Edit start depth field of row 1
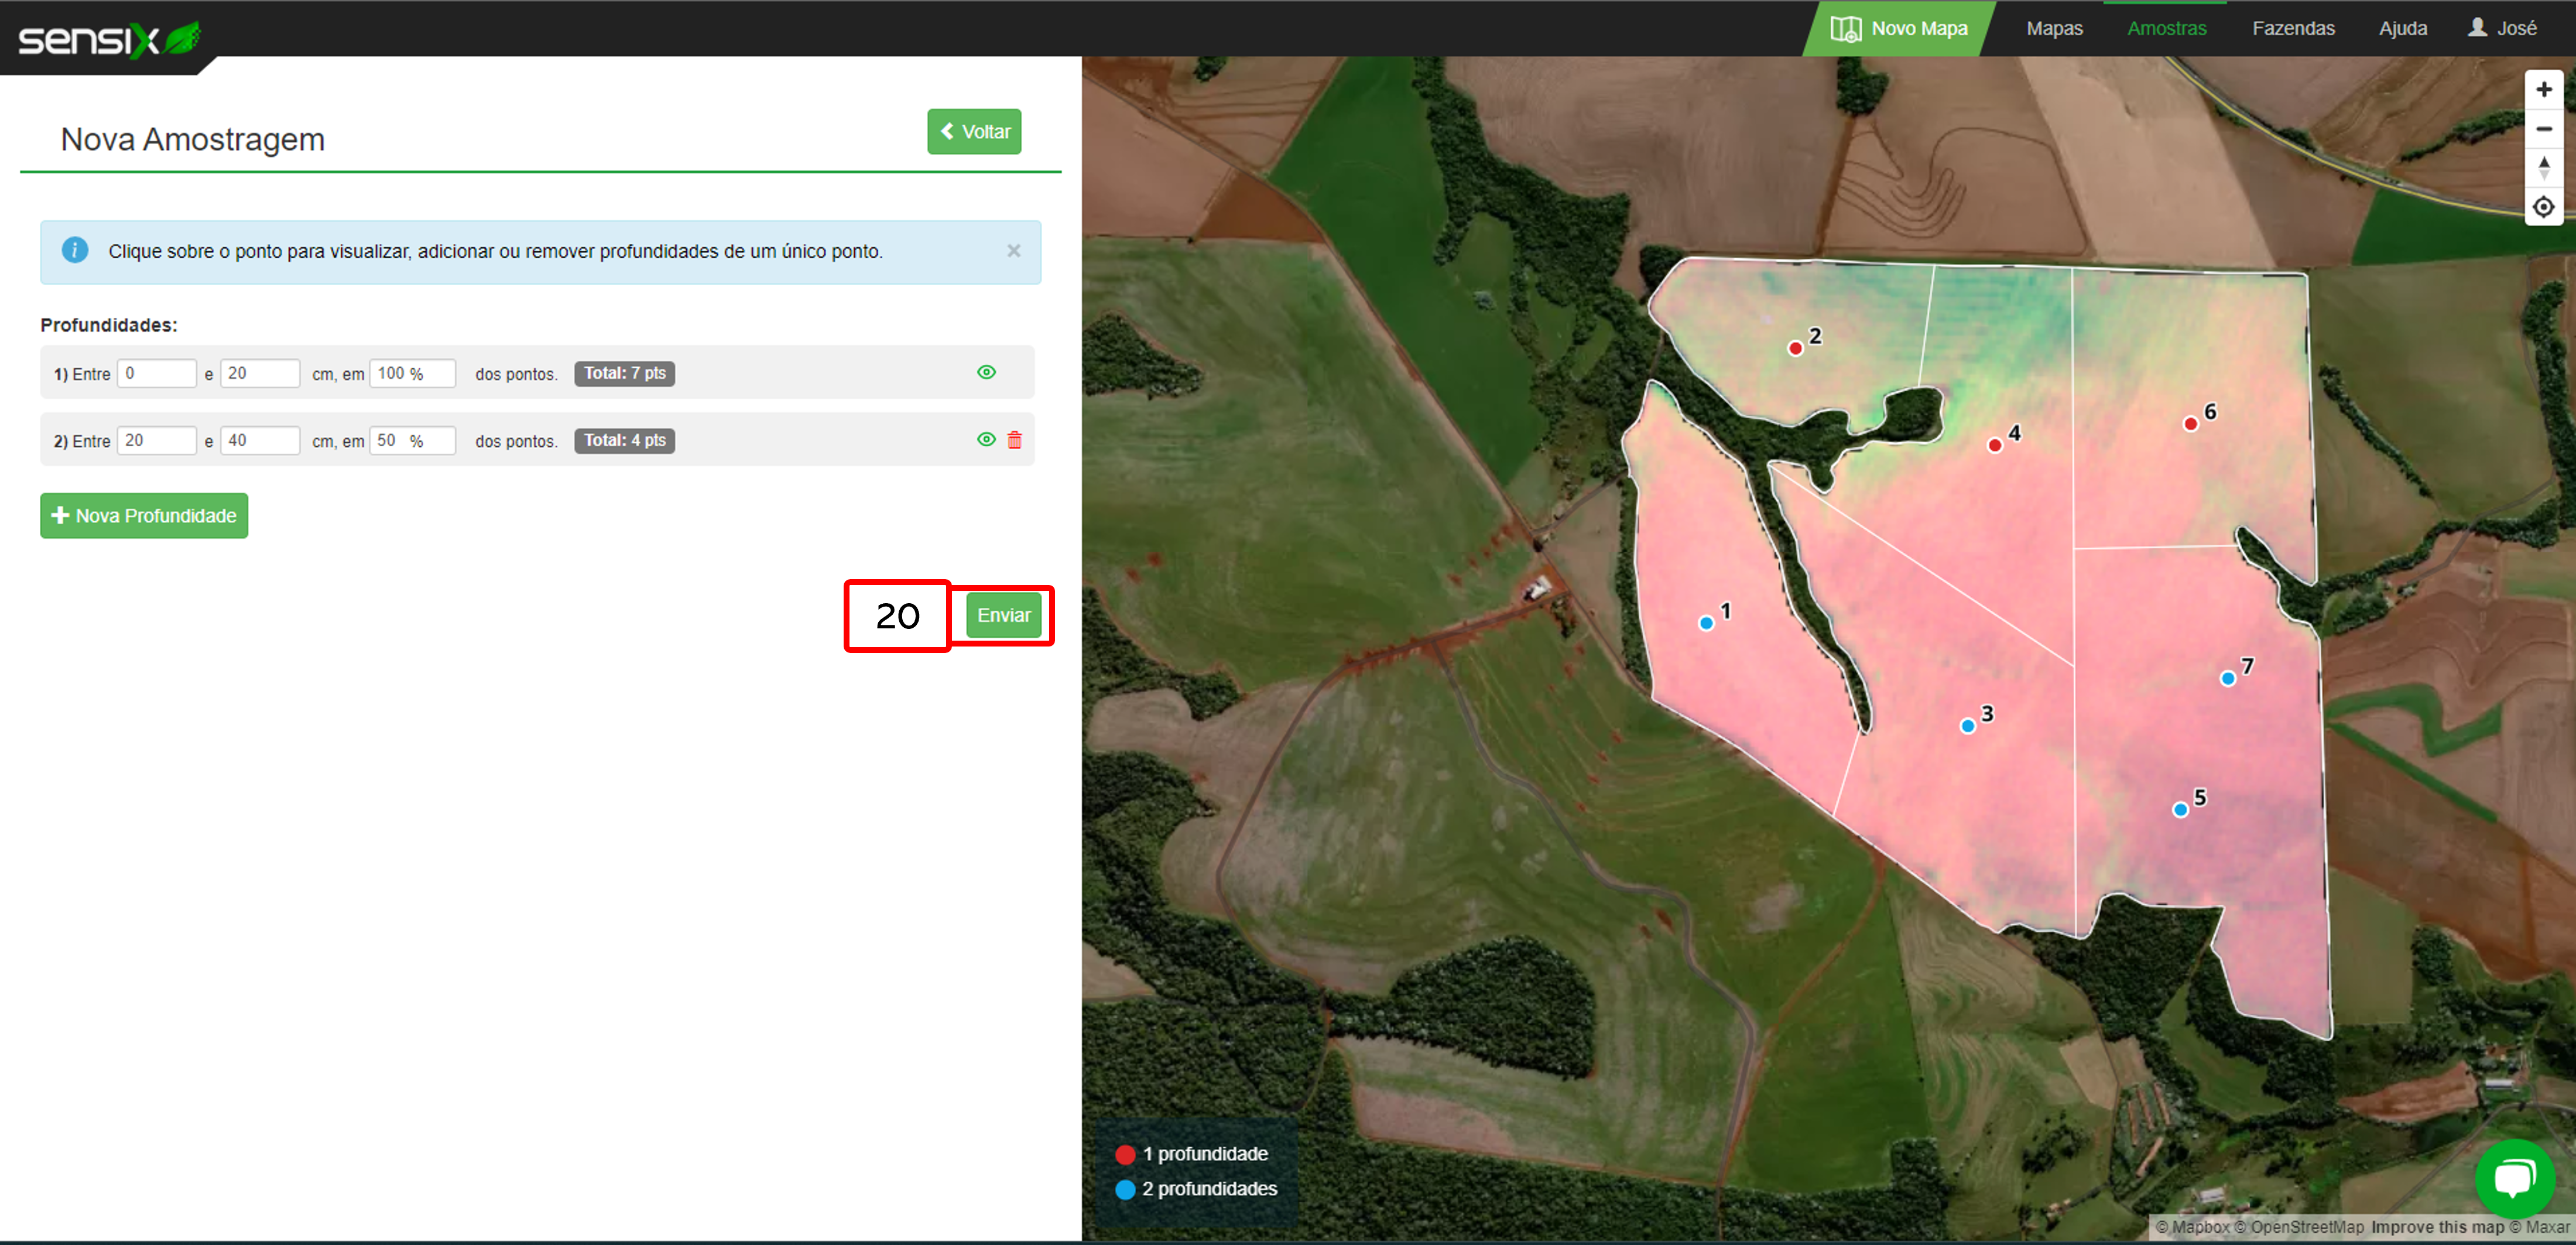Viewport: 2576px width, 1245px height. [x=157, y=373]
